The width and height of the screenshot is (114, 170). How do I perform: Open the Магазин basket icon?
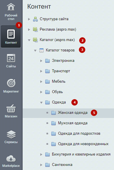pyautogui.click(x=11, y=108)
